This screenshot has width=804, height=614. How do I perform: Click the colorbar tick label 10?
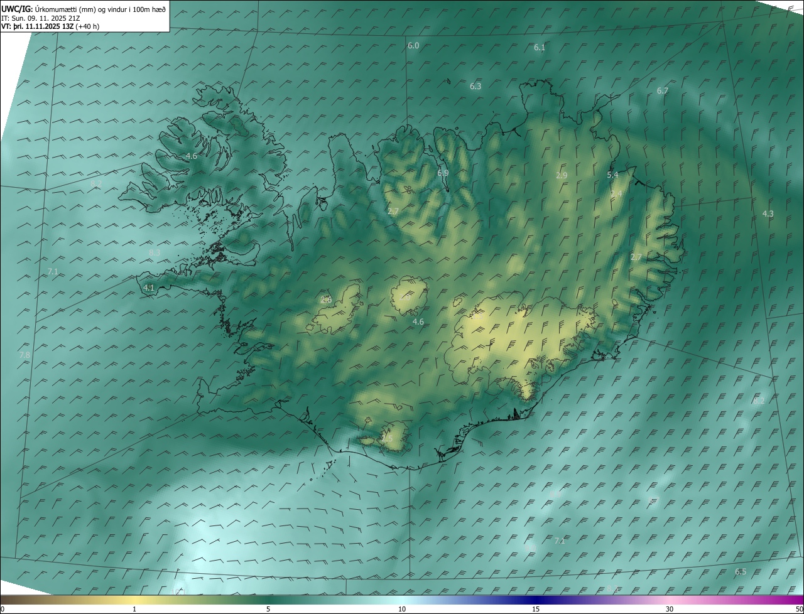click(402, 610)
